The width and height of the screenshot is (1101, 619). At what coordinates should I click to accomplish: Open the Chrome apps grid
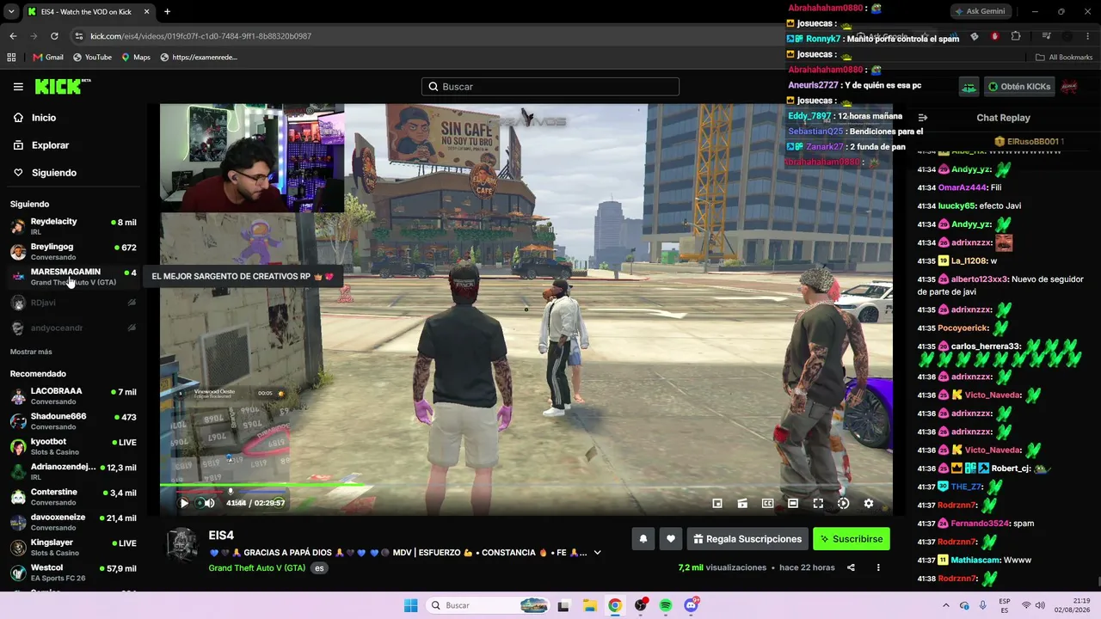(11, 58)
